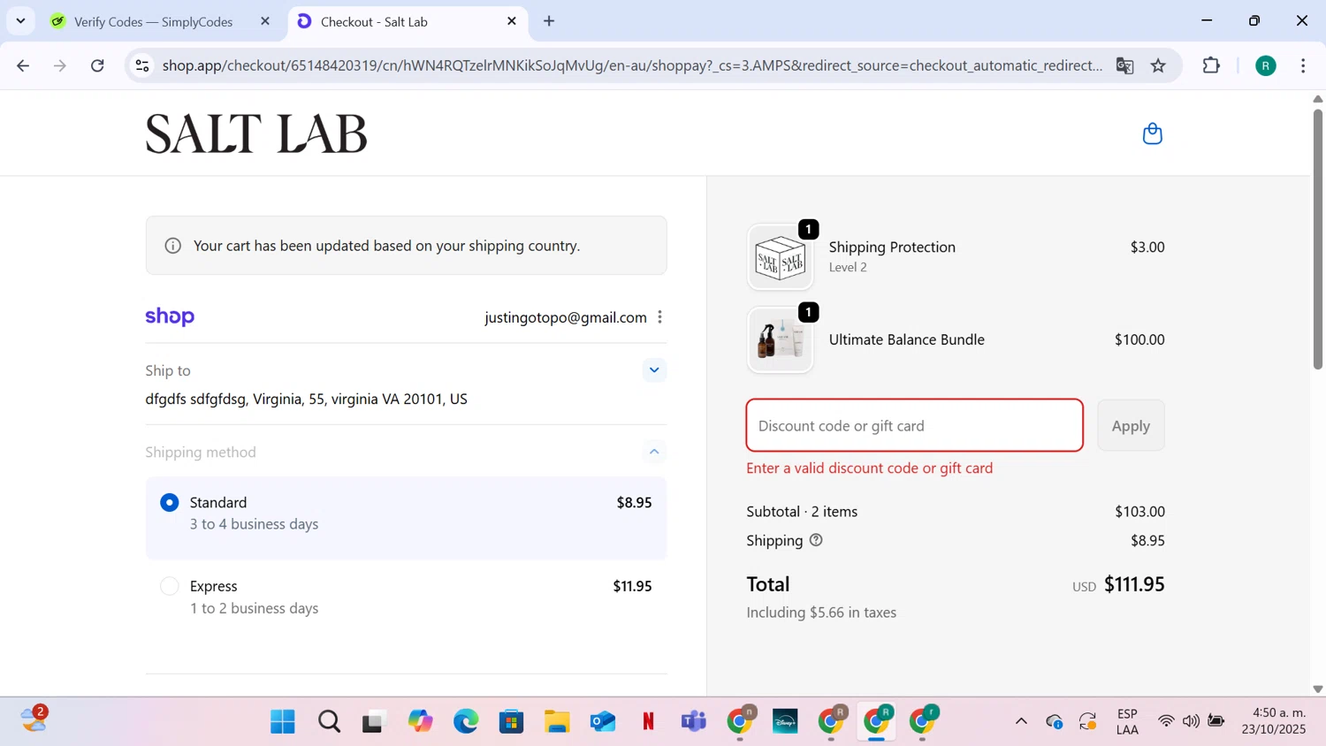This screenshot has width=1326, height=746.
Task: Collapse the Shipping method section
Action: (654, 452)
